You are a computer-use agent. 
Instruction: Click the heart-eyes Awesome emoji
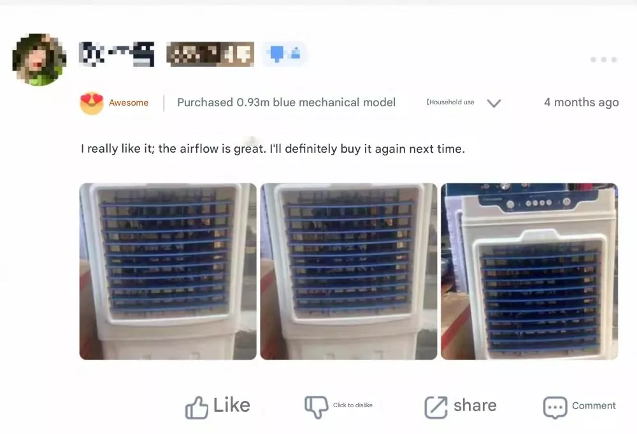click(91, 103)
